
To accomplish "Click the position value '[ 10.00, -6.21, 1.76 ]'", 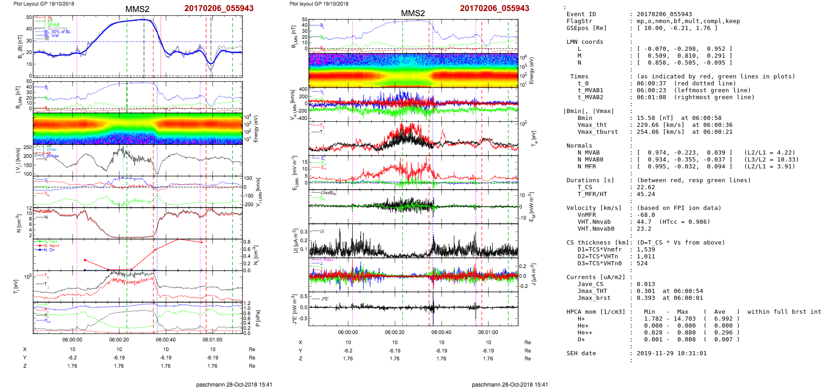I will click(677, 28).
